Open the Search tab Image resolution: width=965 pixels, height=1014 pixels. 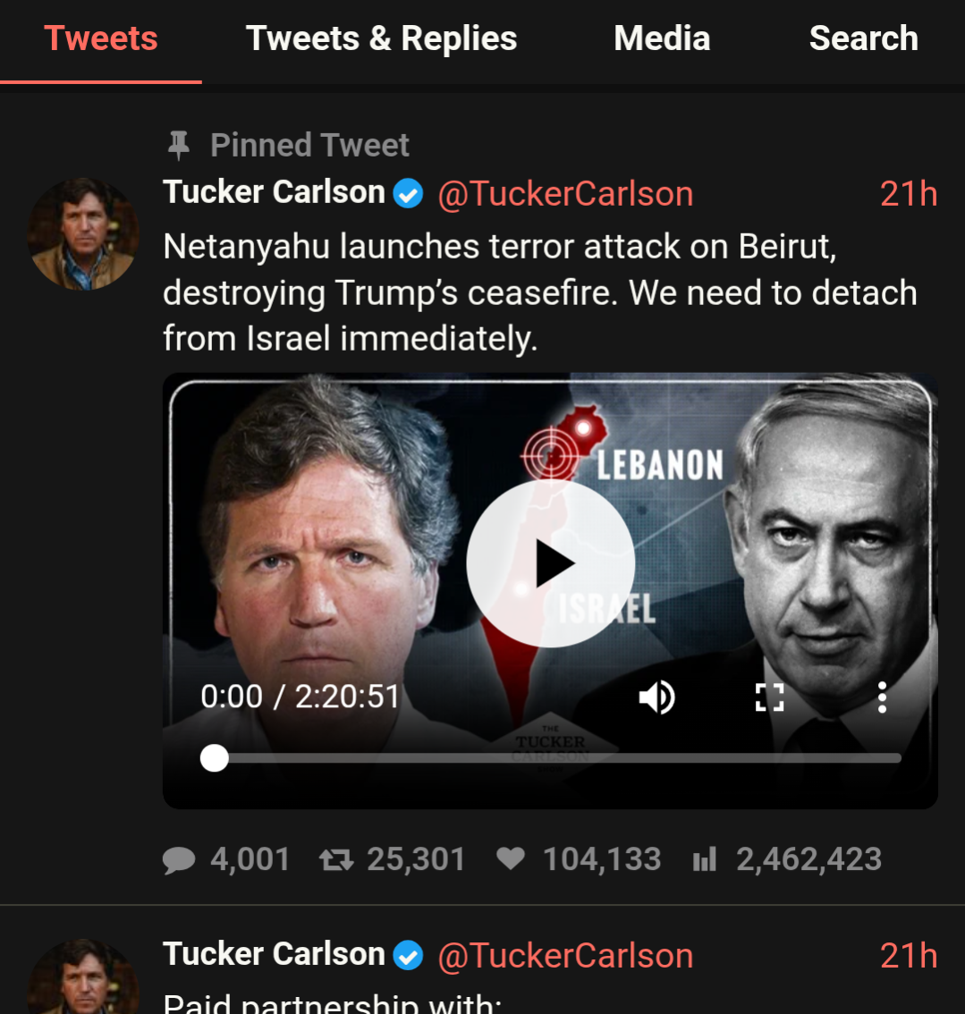tap(864, 38)
